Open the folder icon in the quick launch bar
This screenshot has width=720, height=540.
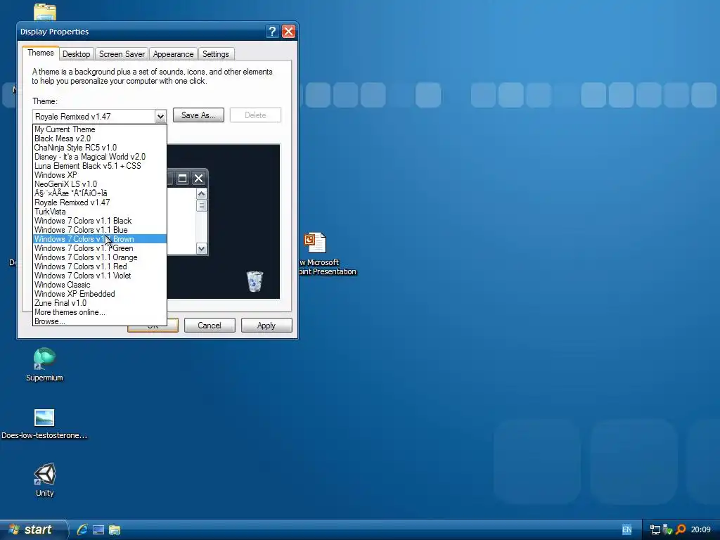(x=115, y=530)
